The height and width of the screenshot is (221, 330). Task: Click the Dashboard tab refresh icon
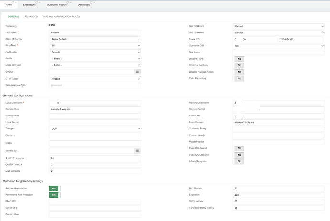pos(91,2)
